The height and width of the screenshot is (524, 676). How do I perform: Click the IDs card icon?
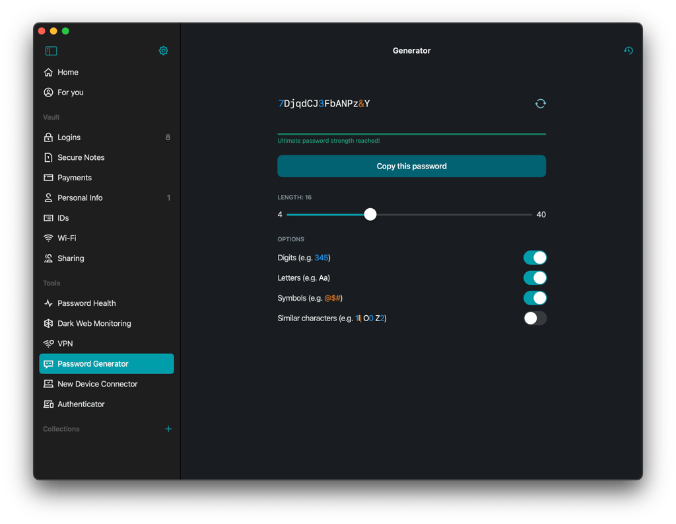tap(48, 218)
